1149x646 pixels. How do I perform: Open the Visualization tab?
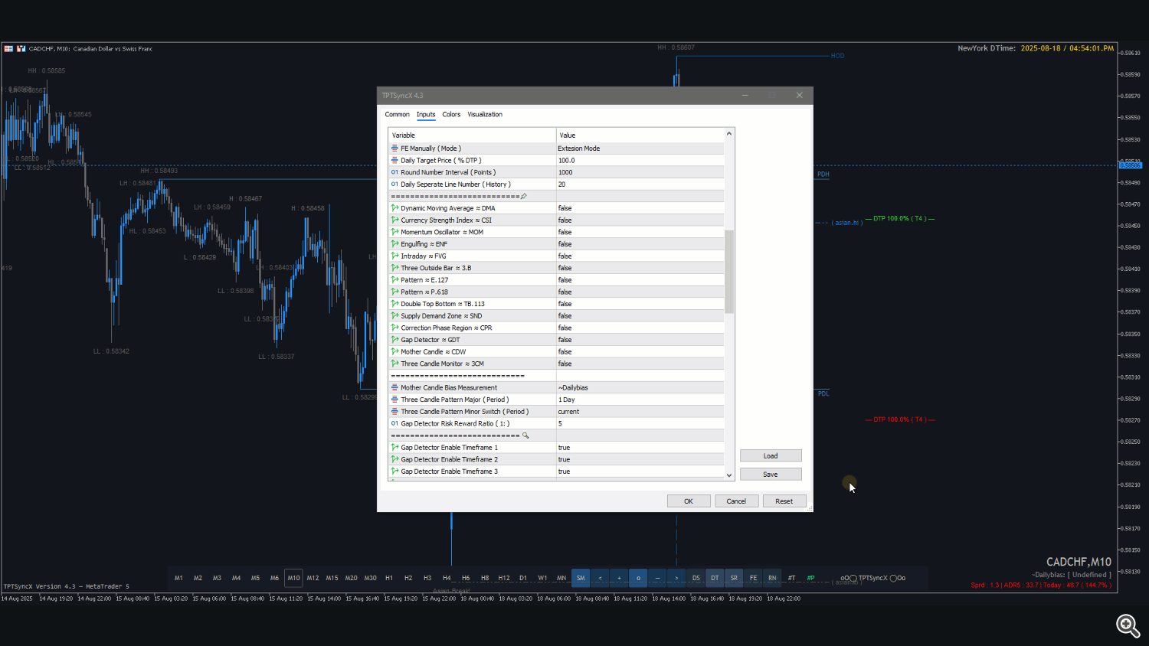[x=485, y=115]
